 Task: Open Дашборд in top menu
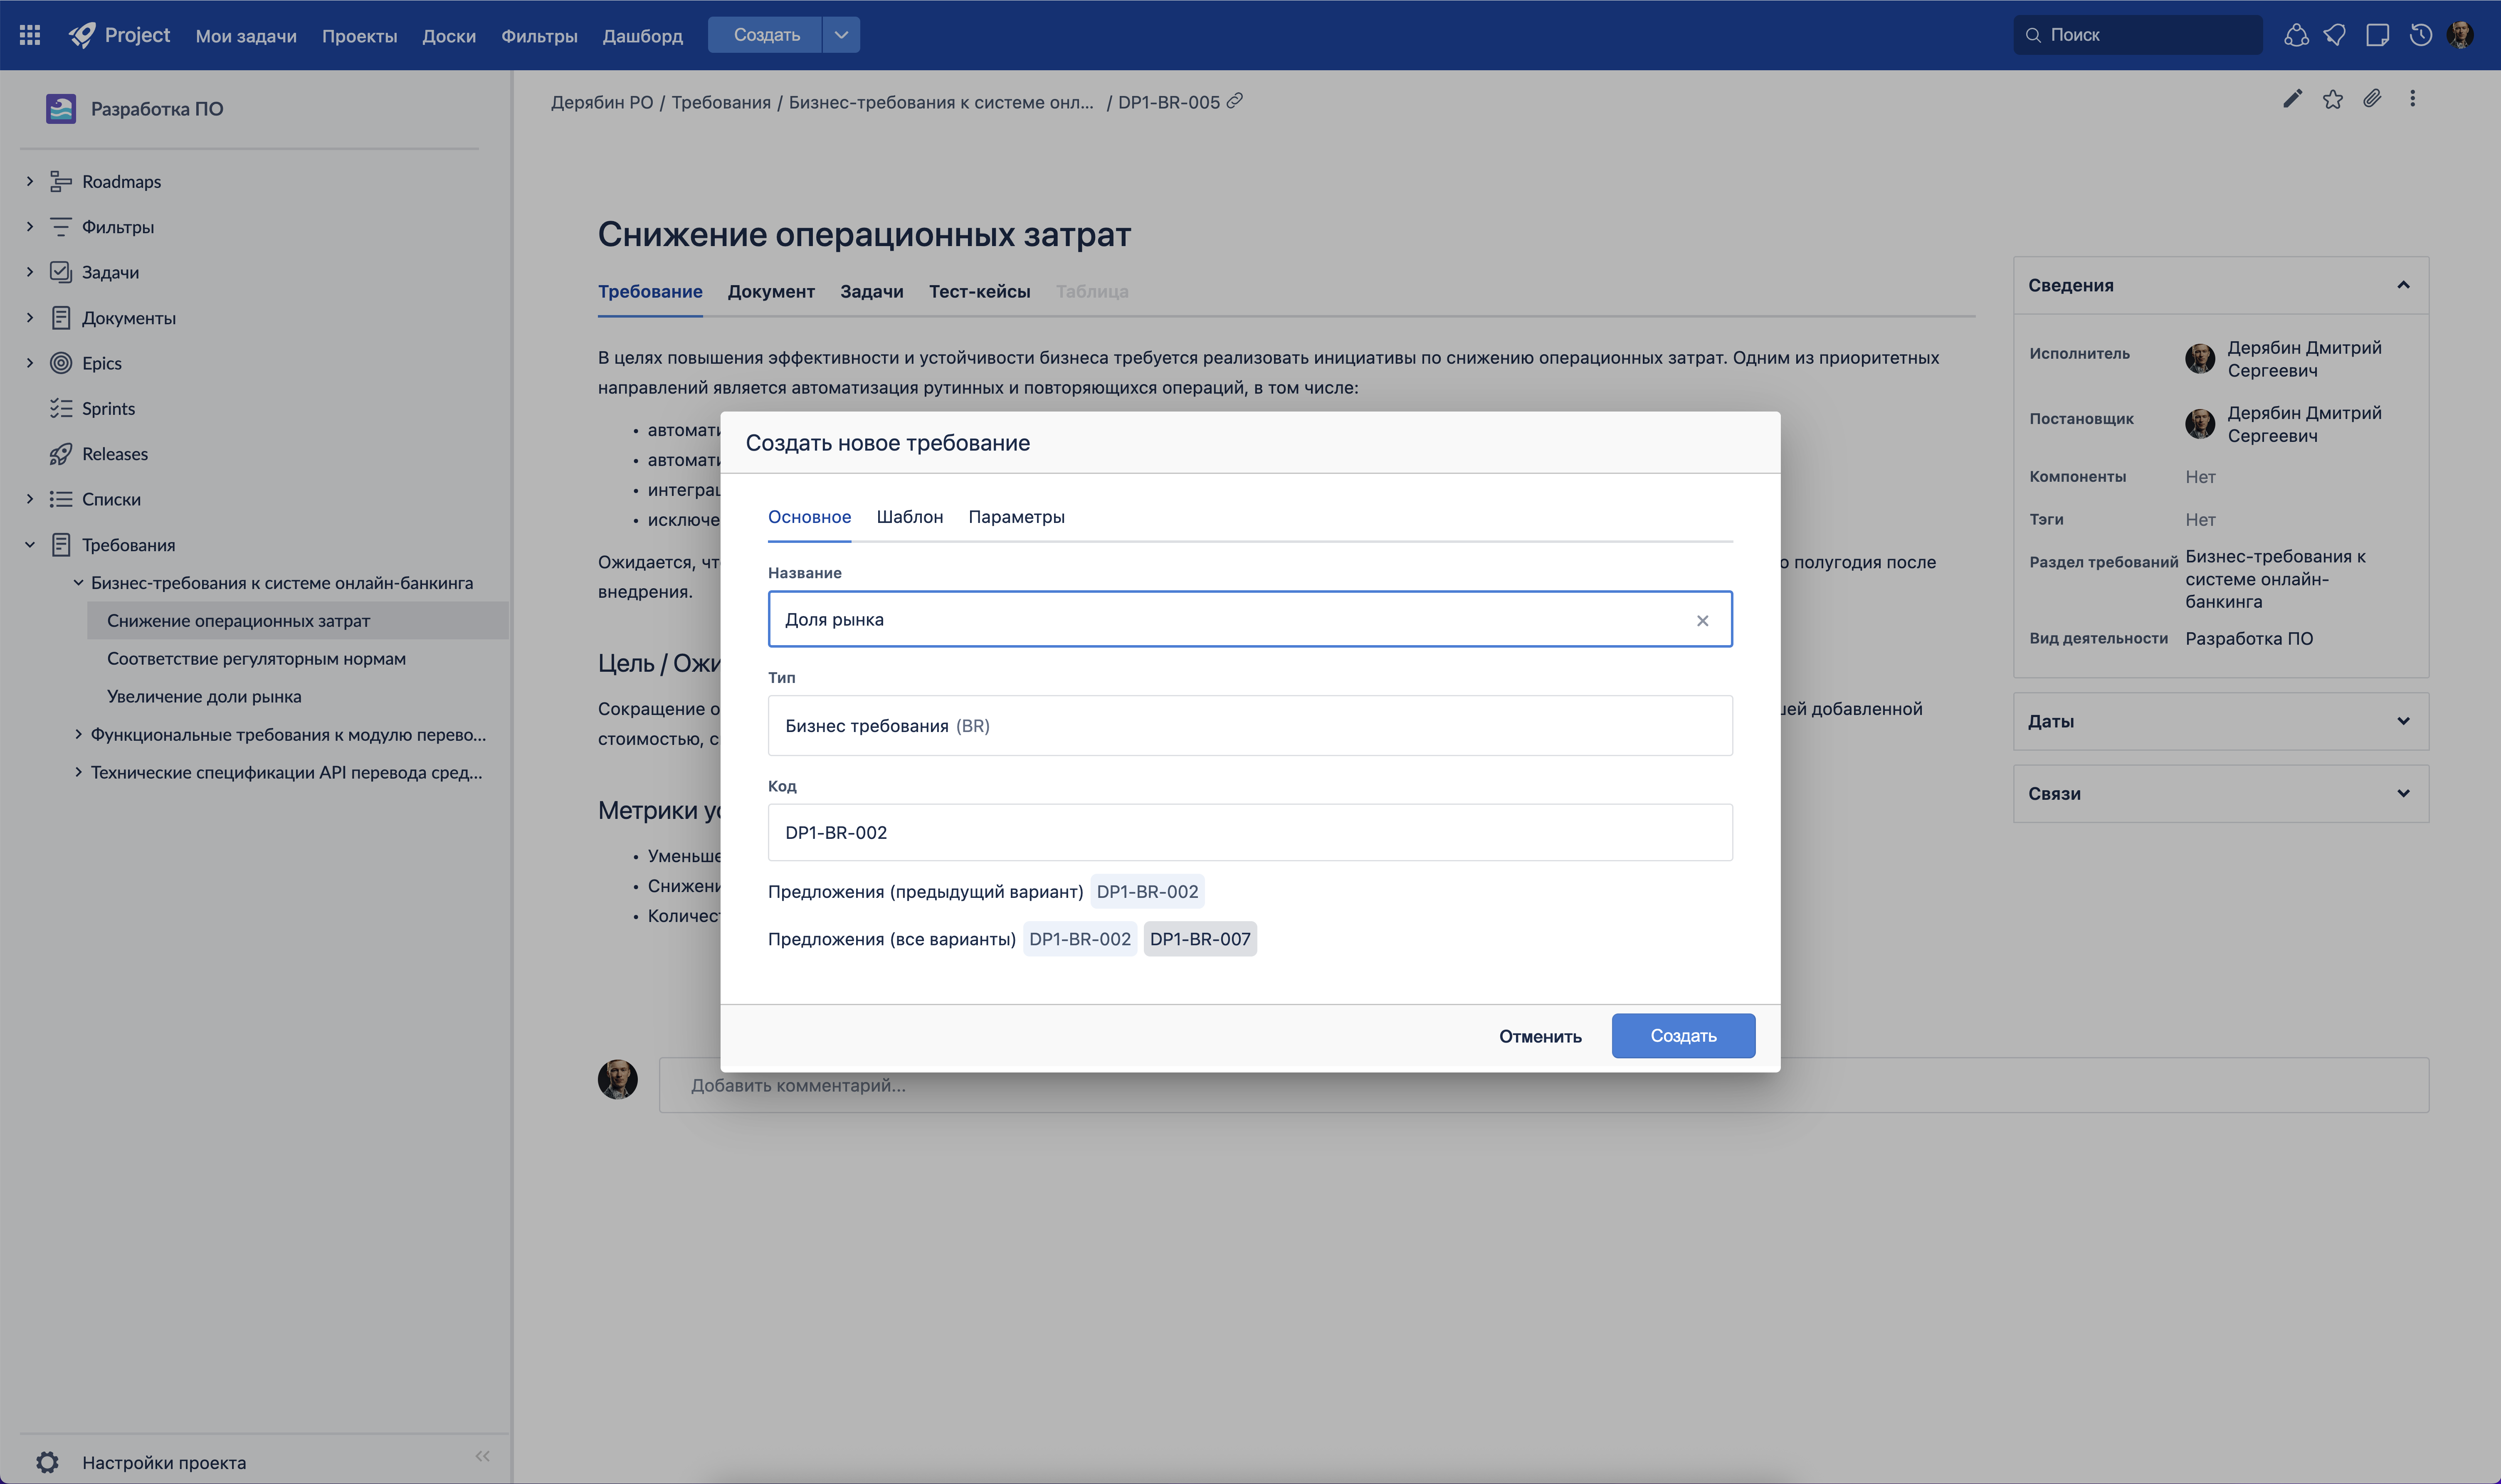point(642,36)
